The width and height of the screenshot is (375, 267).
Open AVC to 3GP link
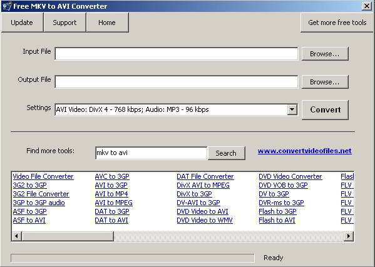[112, 176]
